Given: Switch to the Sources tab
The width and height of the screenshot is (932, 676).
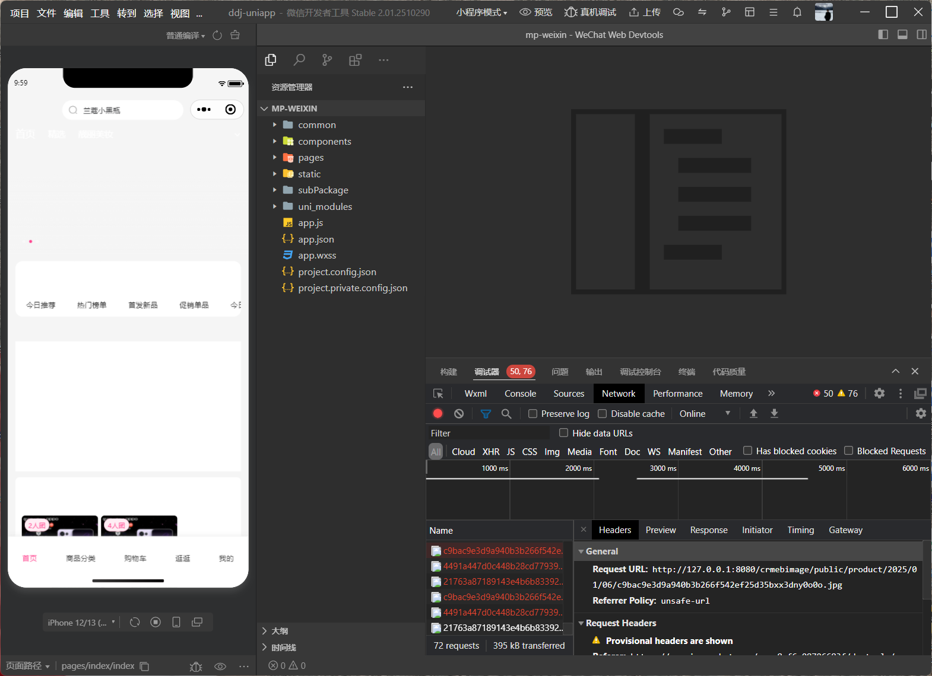Looking at the screenshot, I should 569,393.
